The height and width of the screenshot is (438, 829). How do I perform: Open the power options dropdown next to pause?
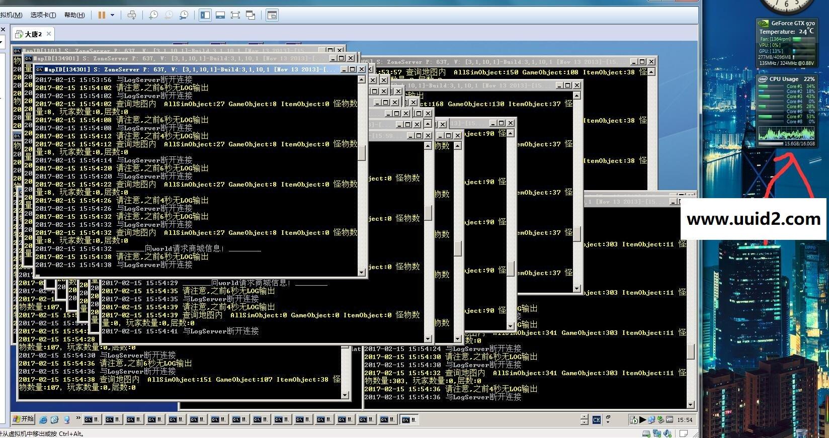click(112, 15)
